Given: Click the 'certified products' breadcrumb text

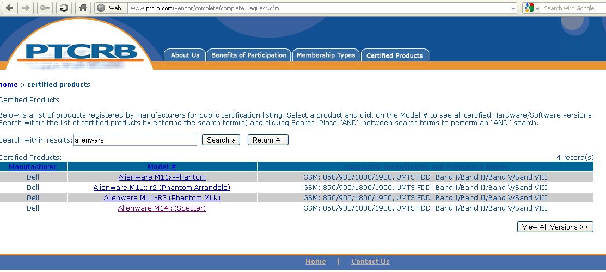Looking at the screenshot, I should [x=59, y=85].
